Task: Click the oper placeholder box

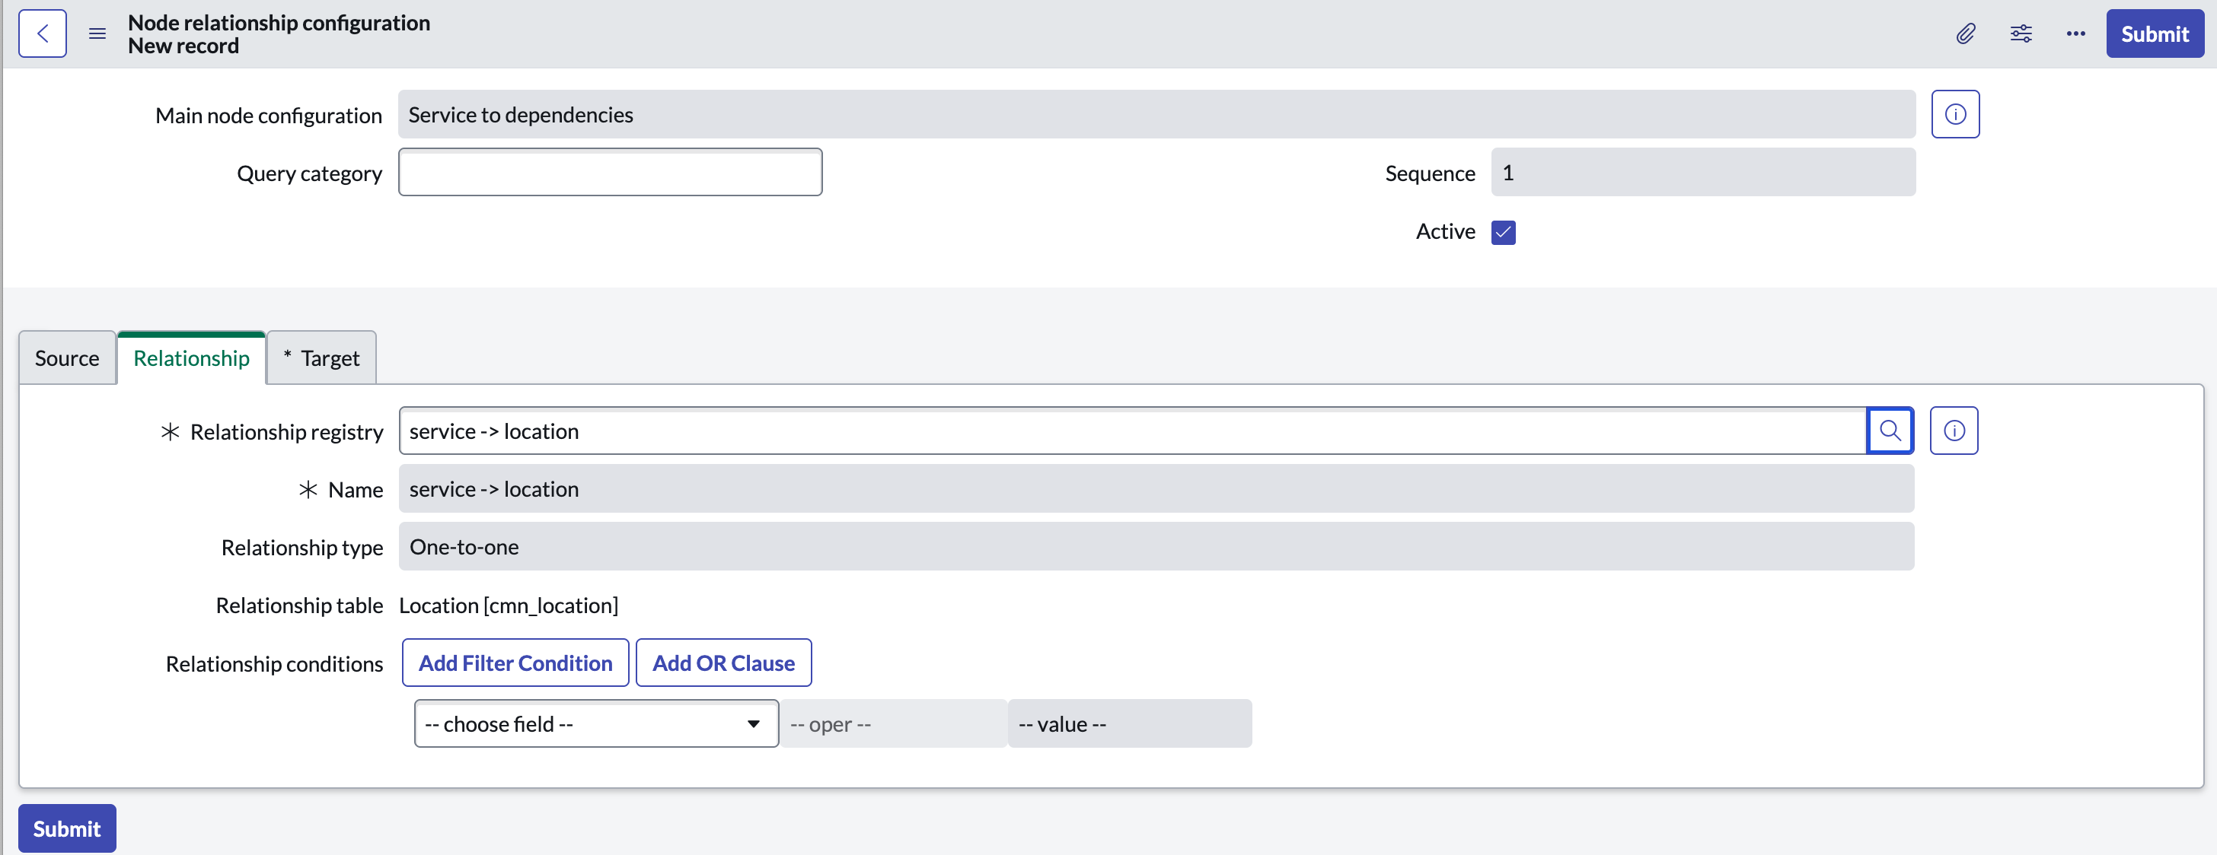Action: coord(892,723)
